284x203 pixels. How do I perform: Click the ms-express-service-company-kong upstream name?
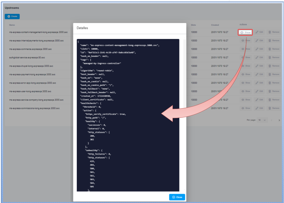tap(36, 100)
